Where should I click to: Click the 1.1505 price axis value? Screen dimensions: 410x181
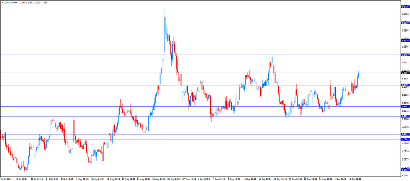point(405,47)
